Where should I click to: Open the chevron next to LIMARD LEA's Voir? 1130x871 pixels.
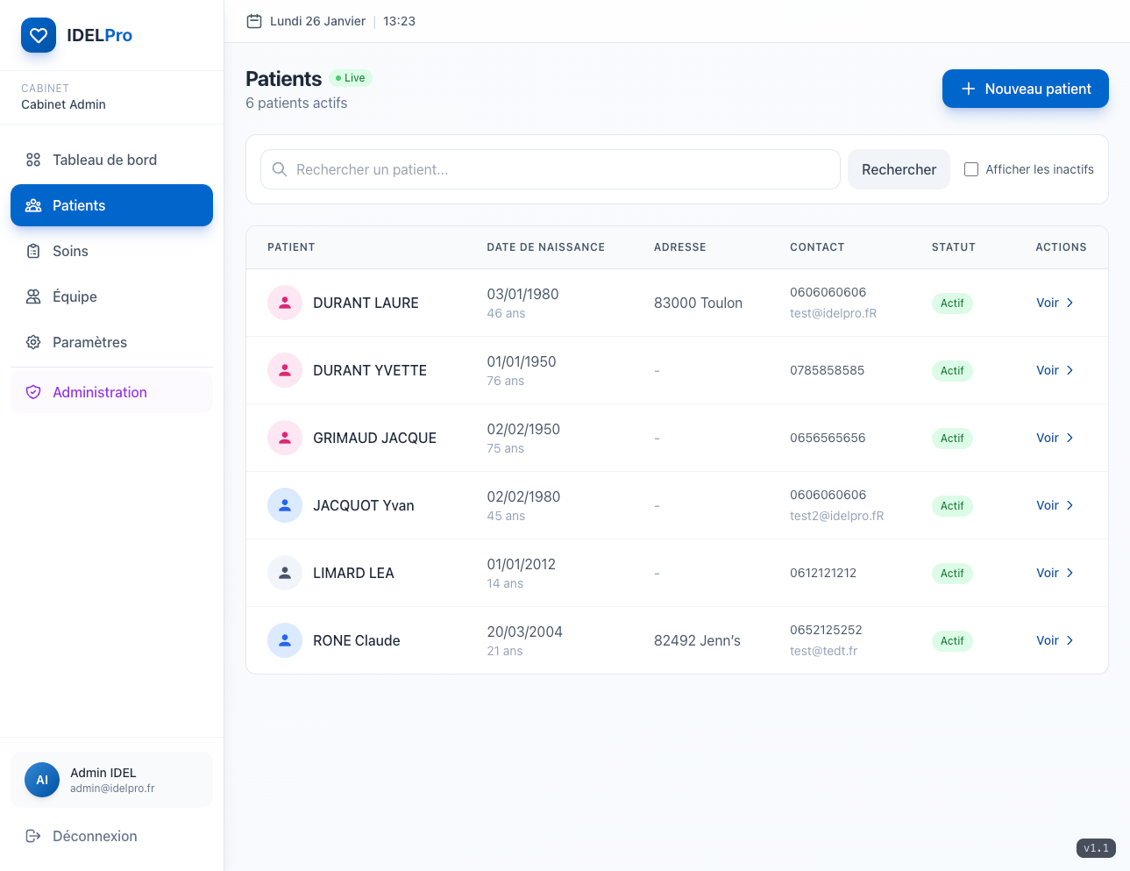click(x=1070, y=573)
